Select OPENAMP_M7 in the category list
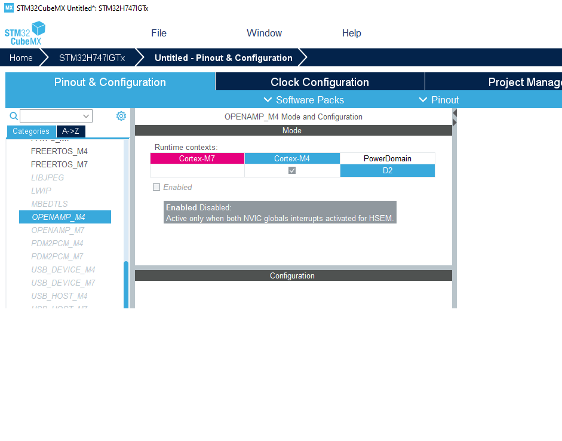This screenshot has width=562, height=441. 58,230
